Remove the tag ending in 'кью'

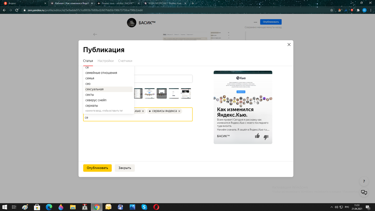coord(143,111)
